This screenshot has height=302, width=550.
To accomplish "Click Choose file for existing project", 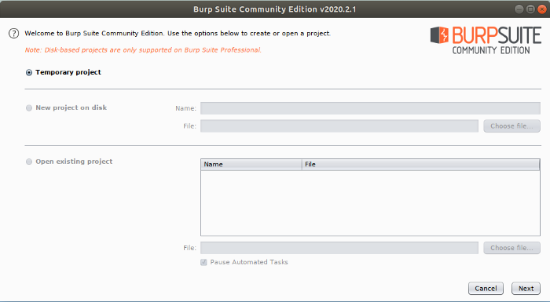I will 511,248.
